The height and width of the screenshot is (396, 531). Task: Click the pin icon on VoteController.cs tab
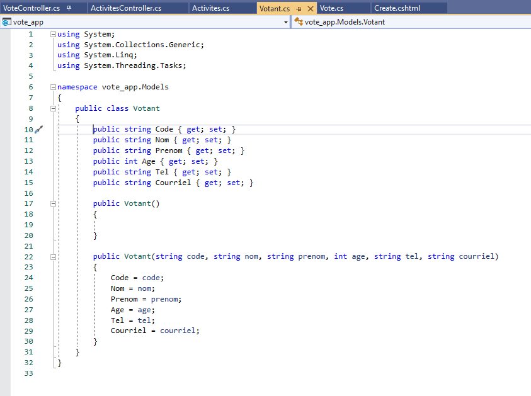click(x=69, y=8)
